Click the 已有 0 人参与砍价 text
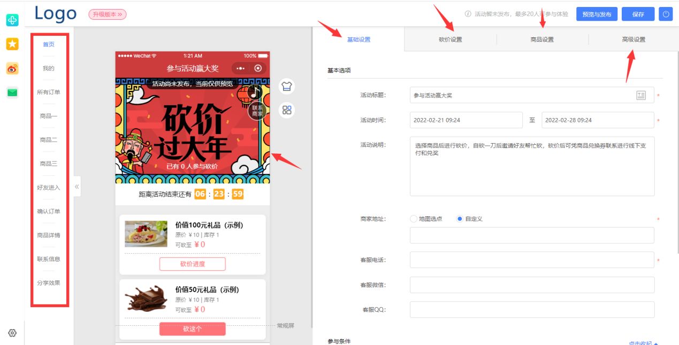Viewport: 679px width, 345px height. pos(193,167)
